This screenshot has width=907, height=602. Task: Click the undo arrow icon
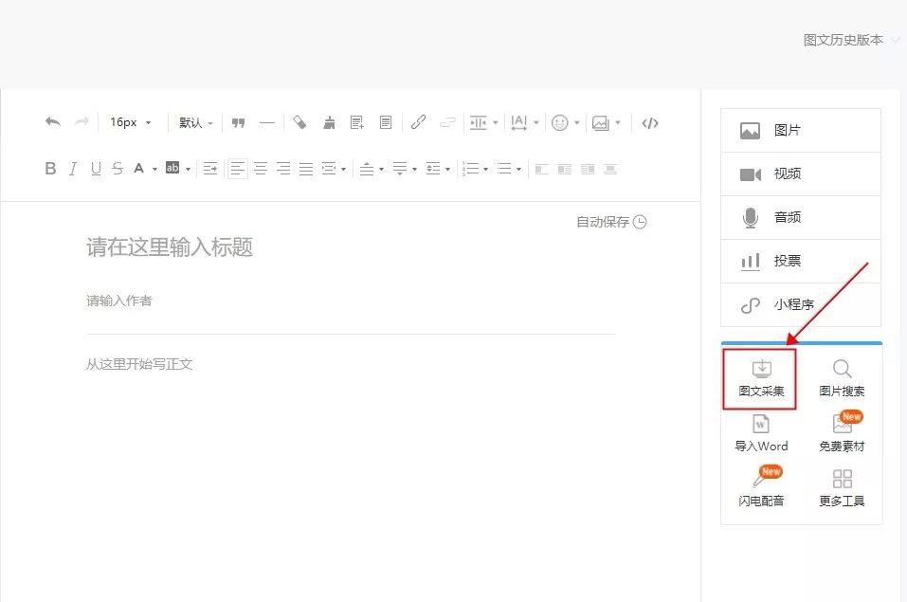53,122
